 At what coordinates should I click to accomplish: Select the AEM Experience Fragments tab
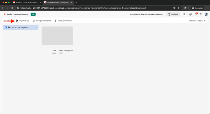pyautogui.click(x=58, y=3)
